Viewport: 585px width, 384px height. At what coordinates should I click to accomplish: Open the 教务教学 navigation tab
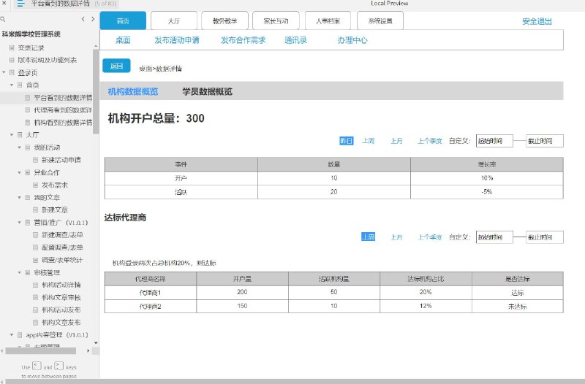pos(224,20)
